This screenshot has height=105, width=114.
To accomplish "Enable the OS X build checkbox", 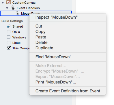I will 9,32.
